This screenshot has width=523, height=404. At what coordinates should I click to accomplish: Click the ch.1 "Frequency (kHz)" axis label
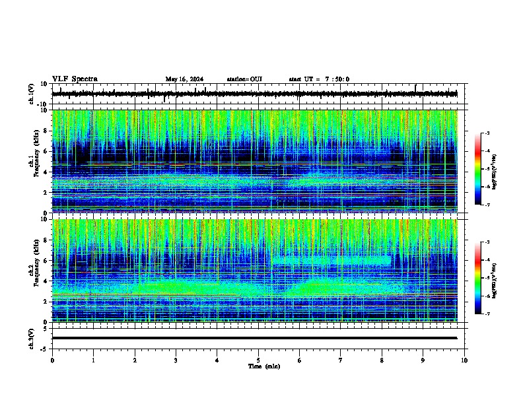click(36, 153)
